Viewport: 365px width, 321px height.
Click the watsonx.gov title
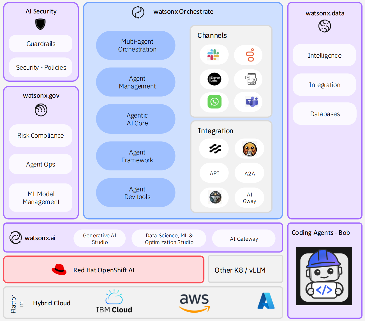point(41,95)
